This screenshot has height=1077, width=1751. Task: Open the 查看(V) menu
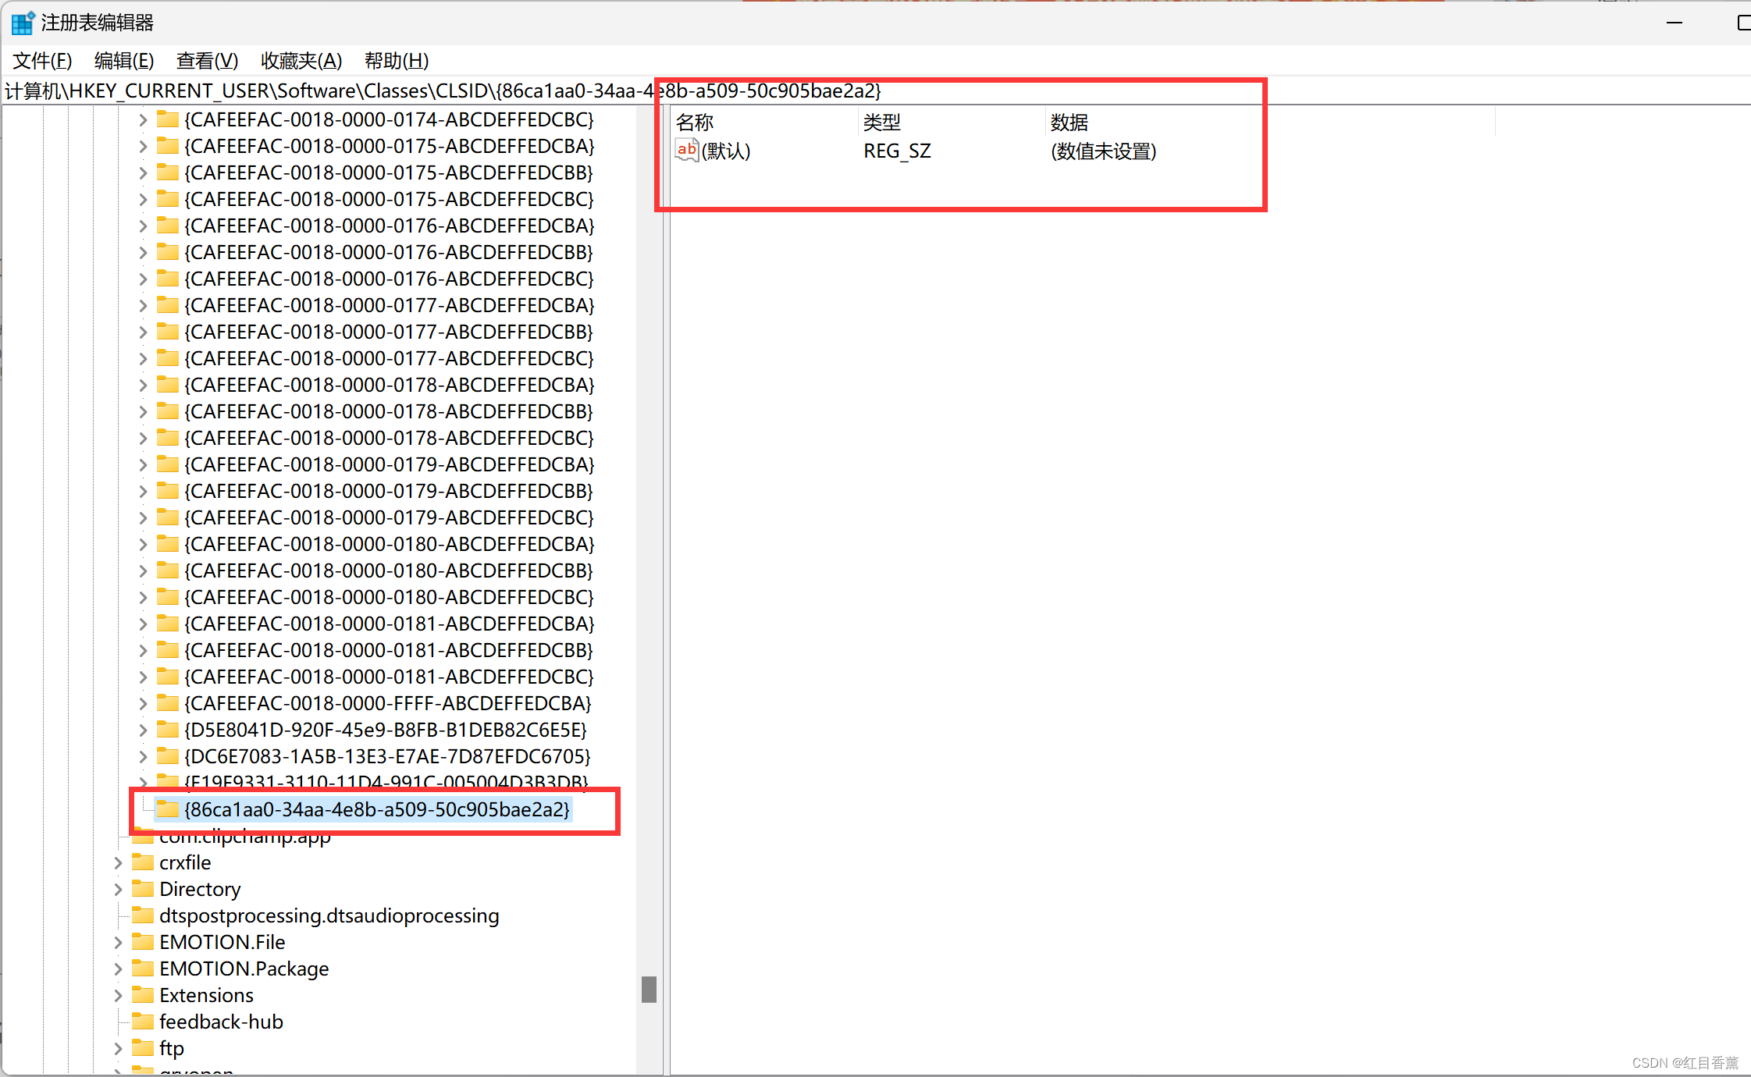pos(207,61)
